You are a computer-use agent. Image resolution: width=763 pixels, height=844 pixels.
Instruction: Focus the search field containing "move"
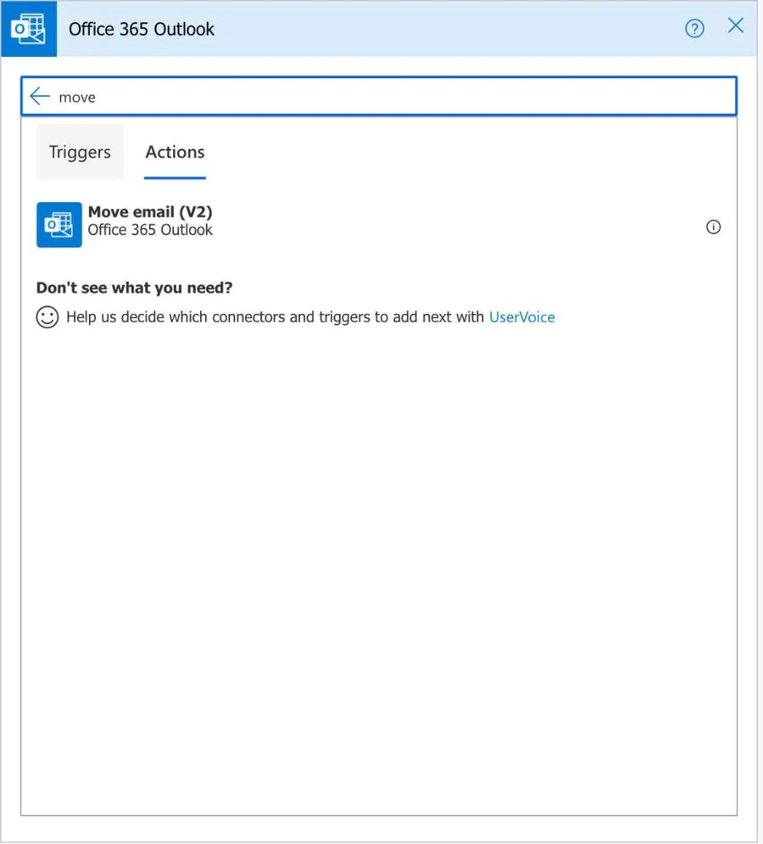click(381, 97)
